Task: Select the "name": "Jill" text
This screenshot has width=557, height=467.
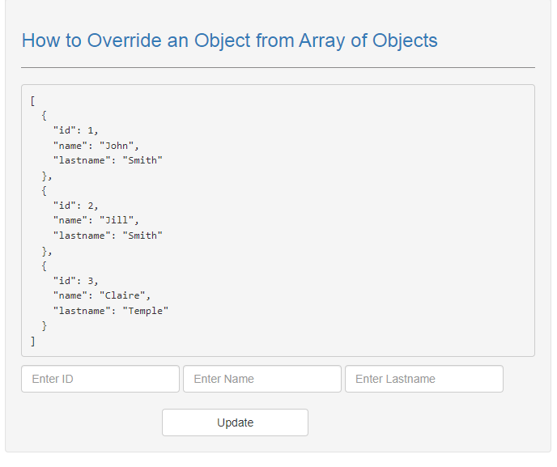Action: [96, 220]
